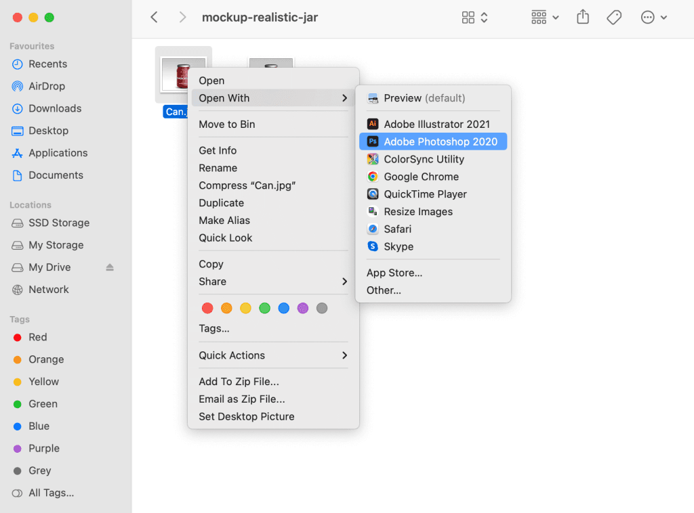
Task: Choose Add To Zip File…
Action: coord(274,382)
